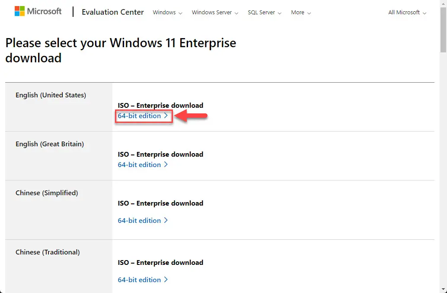
Task: Download 64-bit edition for Chinese (Simplified)
Action: point(143,221)
